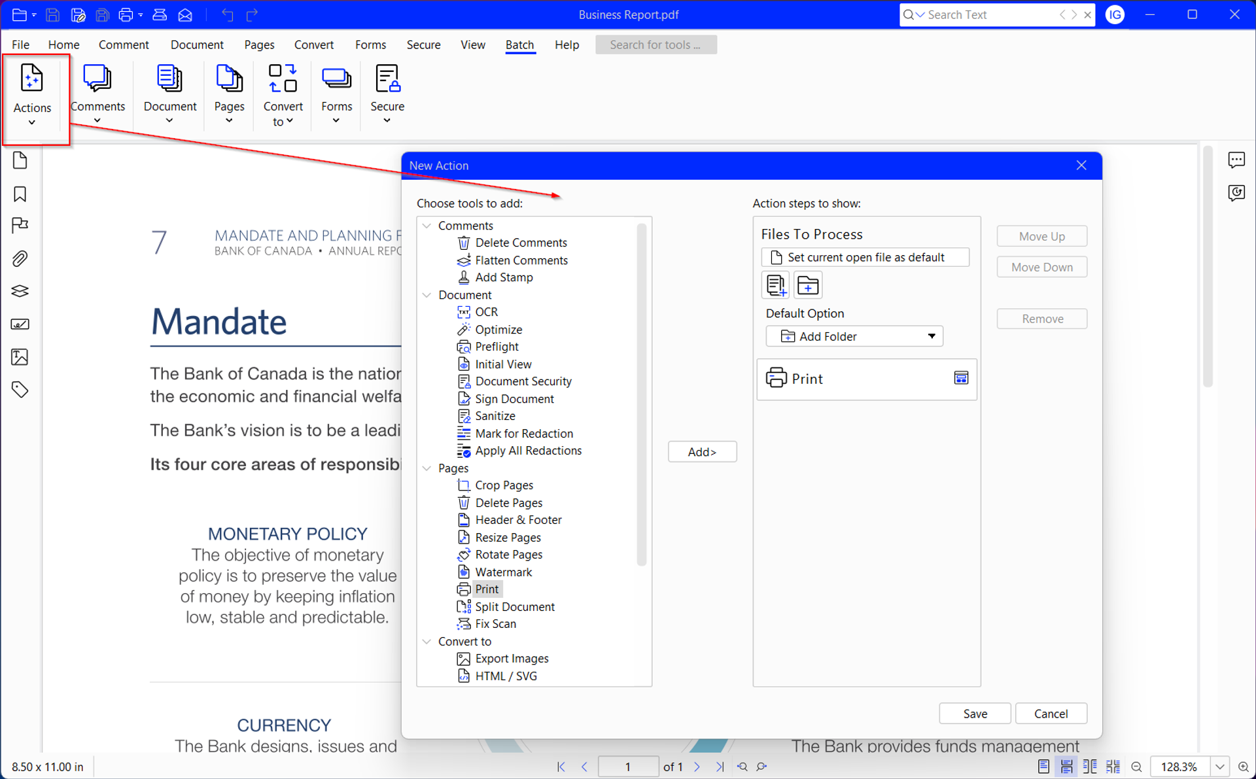Screen dimensions: 1256x779
Task: Click the Search for tools field
Action: click(x=655, y=44)
